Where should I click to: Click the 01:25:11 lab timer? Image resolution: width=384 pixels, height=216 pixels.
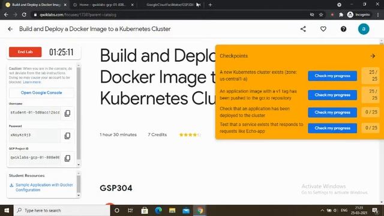[61, 52]
